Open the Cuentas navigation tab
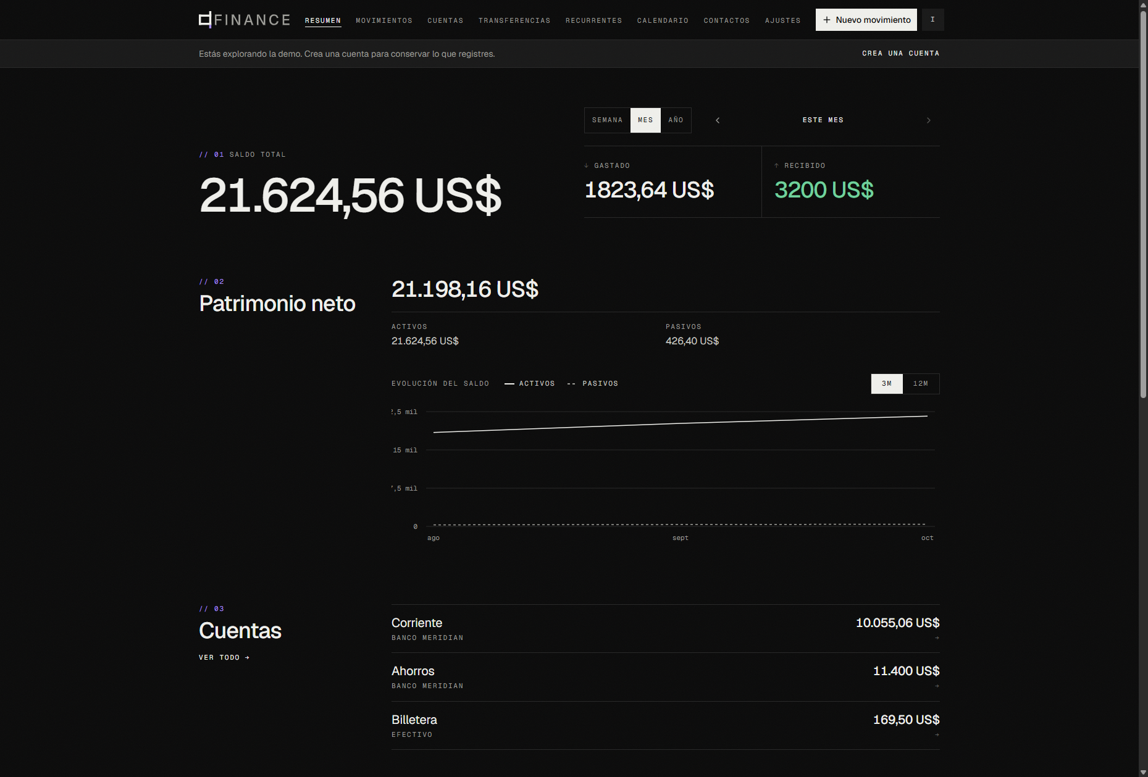This screenshot has height=777, width=1148. (x=445, y=21)
